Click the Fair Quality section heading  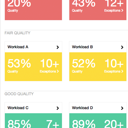click(18, 33)
